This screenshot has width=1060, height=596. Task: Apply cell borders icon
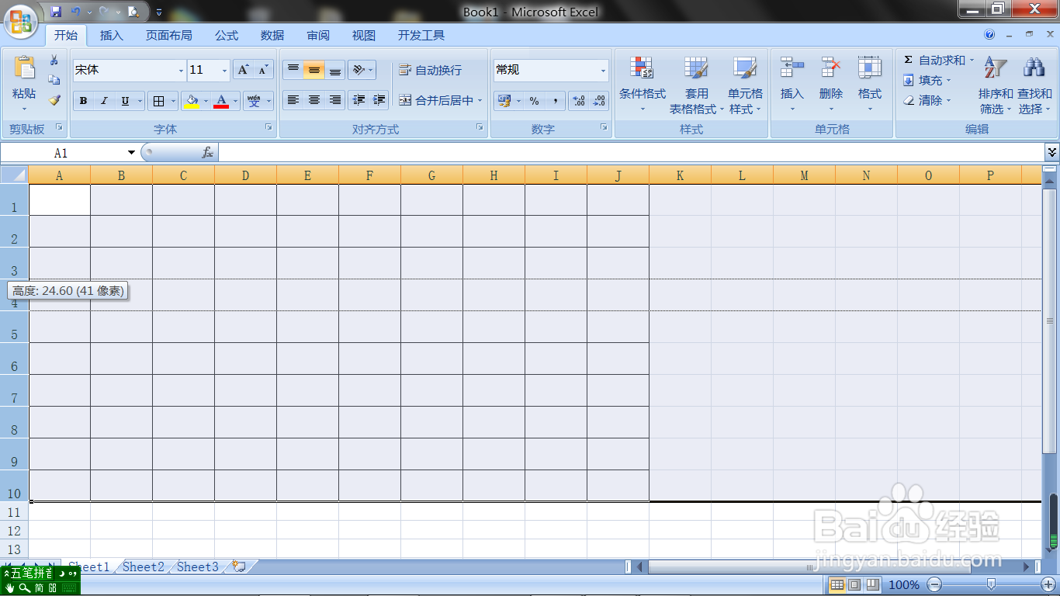click(158, 101)
